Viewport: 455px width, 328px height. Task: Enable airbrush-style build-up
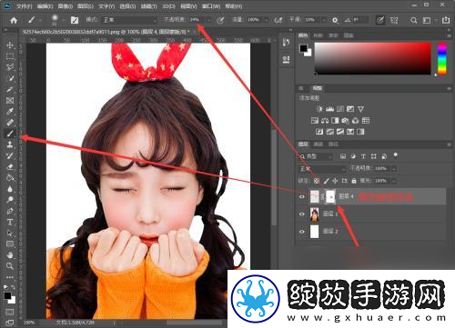coord(278,20)
